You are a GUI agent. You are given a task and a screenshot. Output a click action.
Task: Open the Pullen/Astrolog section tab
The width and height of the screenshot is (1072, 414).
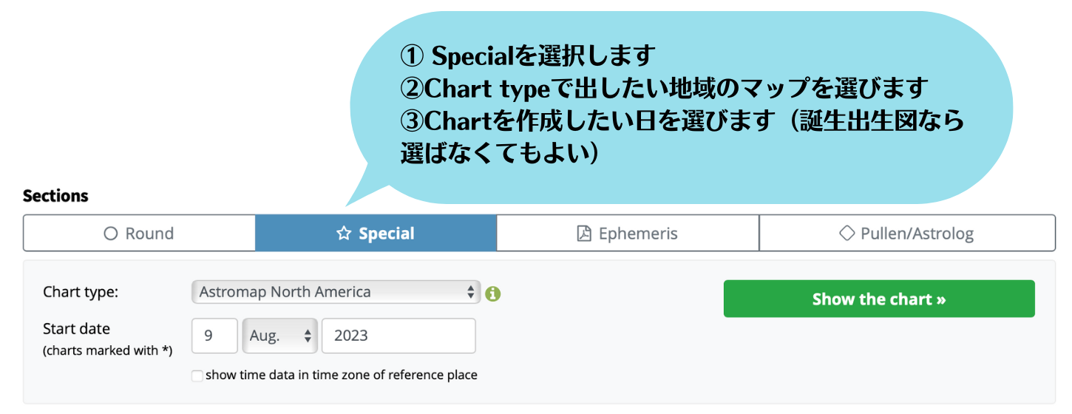tap(907, 233)
